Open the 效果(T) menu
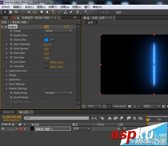Image resolution: width=168 pixels, height=146 pixels. [x=53, y=7]
